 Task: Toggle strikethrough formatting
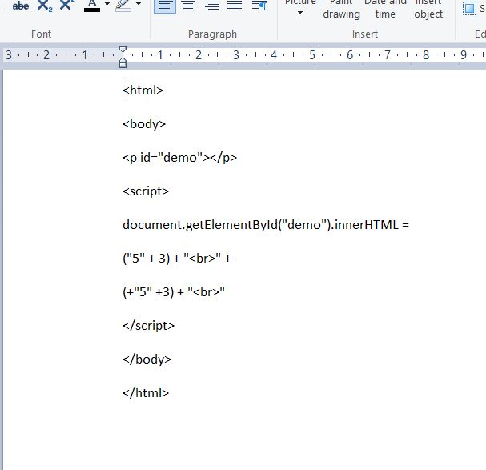pyautogui.click(x=21, y=6)
